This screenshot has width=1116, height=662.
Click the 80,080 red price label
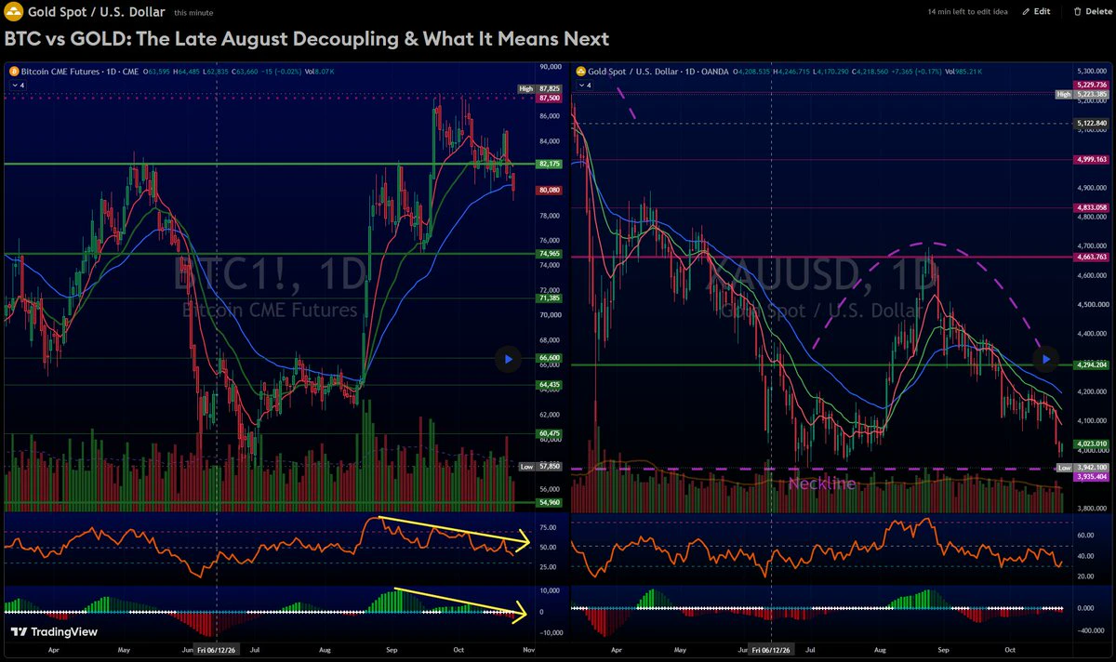tap(549, 190)
